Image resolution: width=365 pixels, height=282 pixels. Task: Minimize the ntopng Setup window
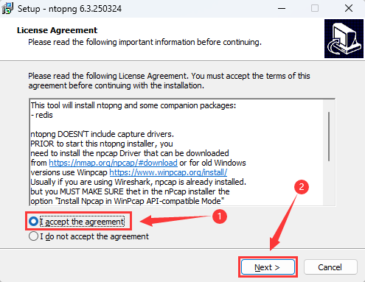click(x=282, y=9)
